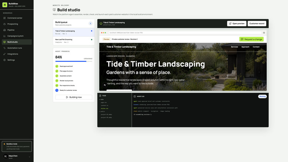The height and width of the screenshot is (162, 288).
Task: Click the Request a change button
Action: pyautogui.click(x=251, y=39)
